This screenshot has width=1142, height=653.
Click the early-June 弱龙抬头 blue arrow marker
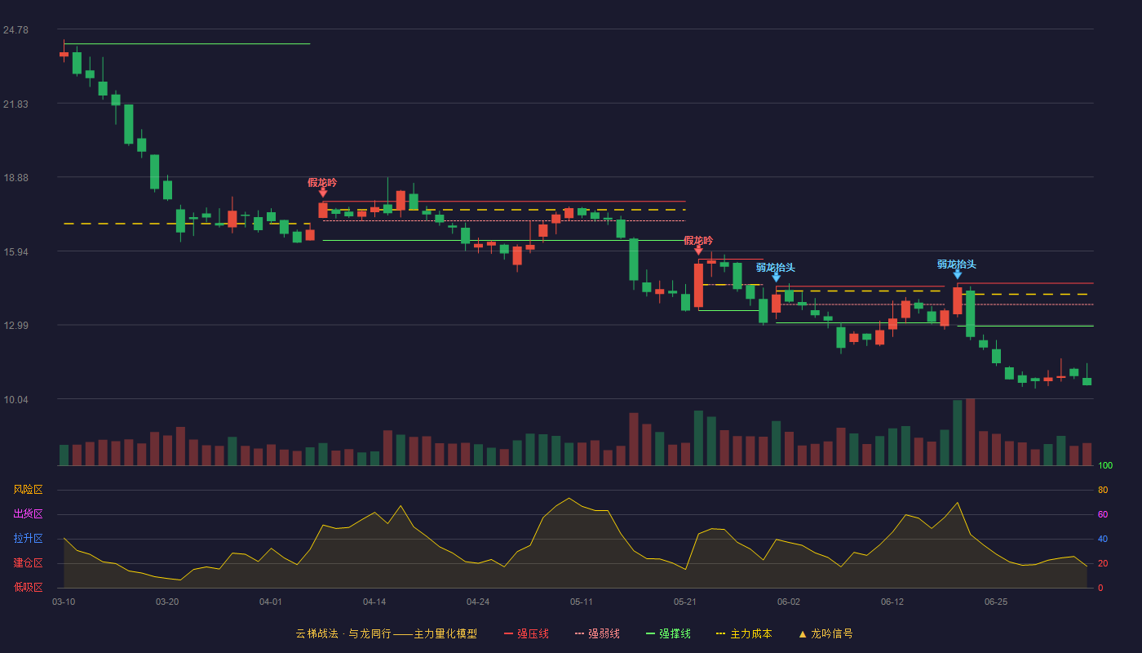pos(776,278)
